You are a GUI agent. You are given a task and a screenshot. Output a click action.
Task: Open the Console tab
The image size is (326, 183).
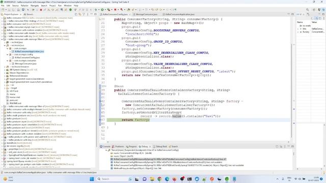coord(105,146)
